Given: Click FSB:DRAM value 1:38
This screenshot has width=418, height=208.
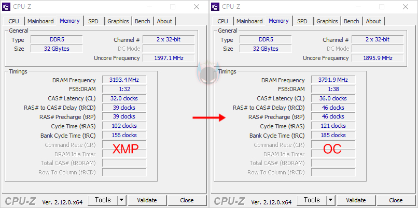Looking at the screenshot, I should click(x=333, y=89).
